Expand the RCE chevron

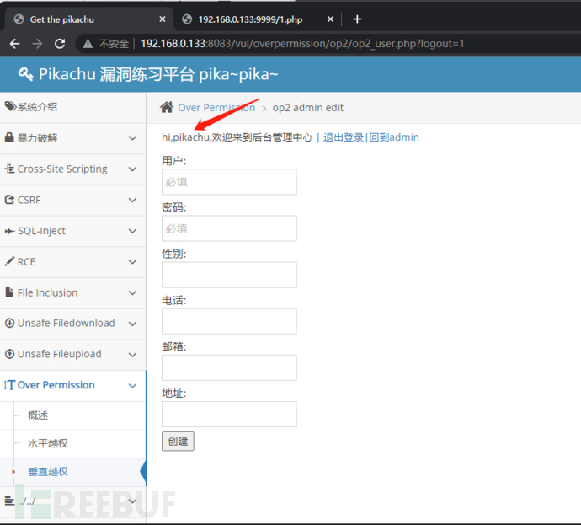pos(132,262)
